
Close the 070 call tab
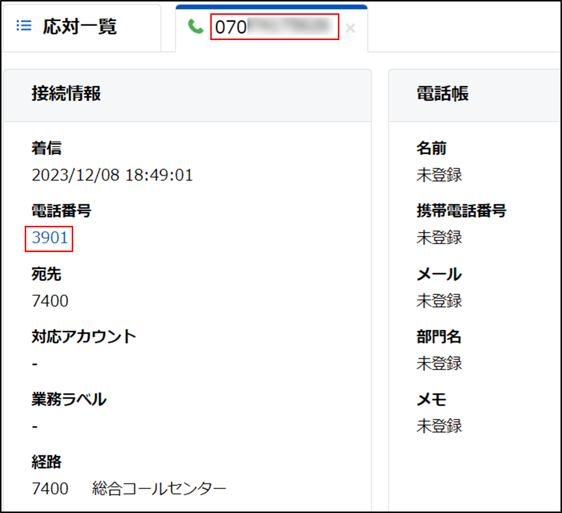[x=350, y=28]
